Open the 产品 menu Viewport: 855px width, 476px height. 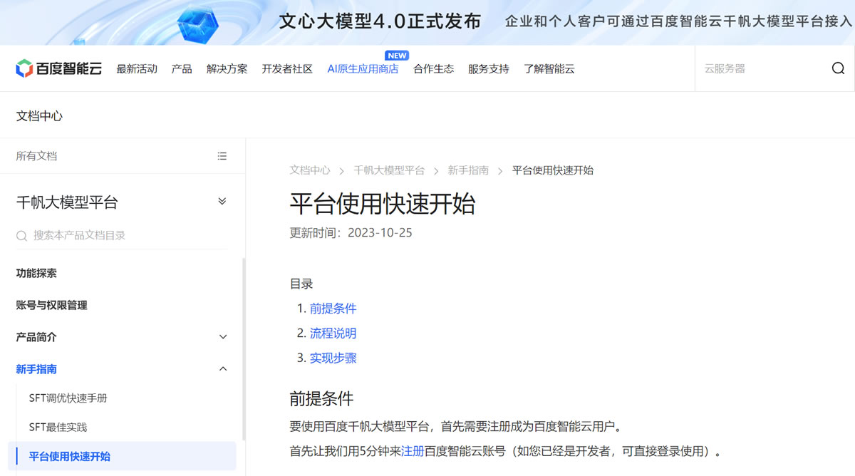182,69
